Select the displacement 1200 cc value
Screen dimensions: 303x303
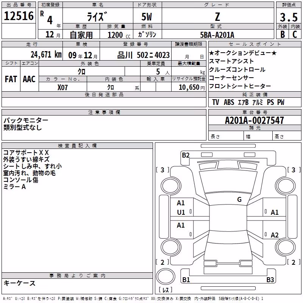point(119,35)
